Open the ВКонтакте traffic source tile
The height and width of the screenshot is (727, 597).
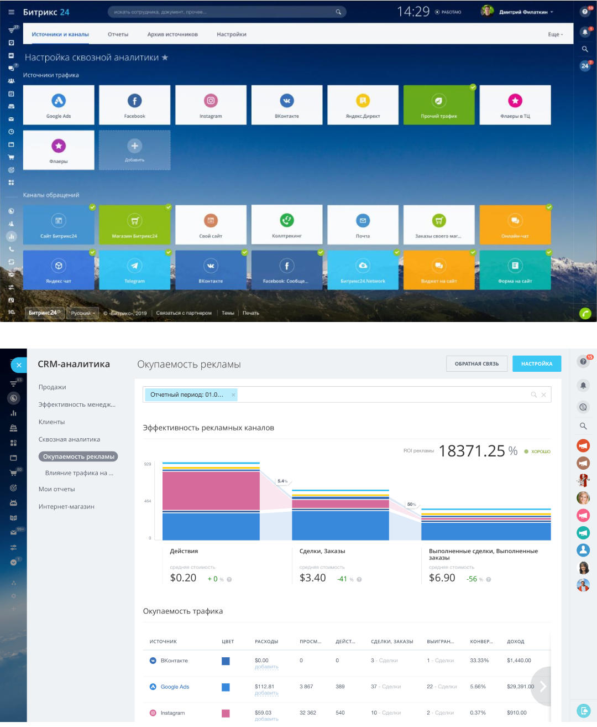[287, 105]
